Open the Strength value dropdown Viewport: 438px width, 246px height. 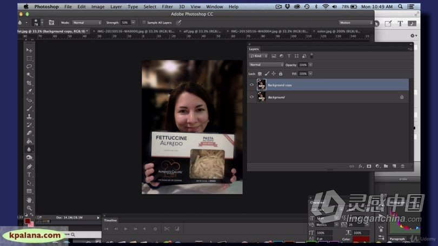click(133, 23)
